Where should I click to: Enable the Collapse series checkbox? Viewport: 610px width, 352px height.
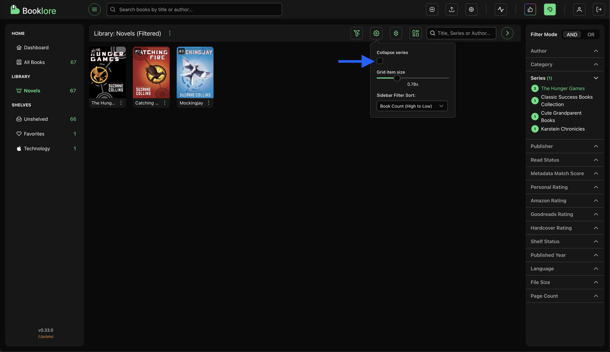380,61
